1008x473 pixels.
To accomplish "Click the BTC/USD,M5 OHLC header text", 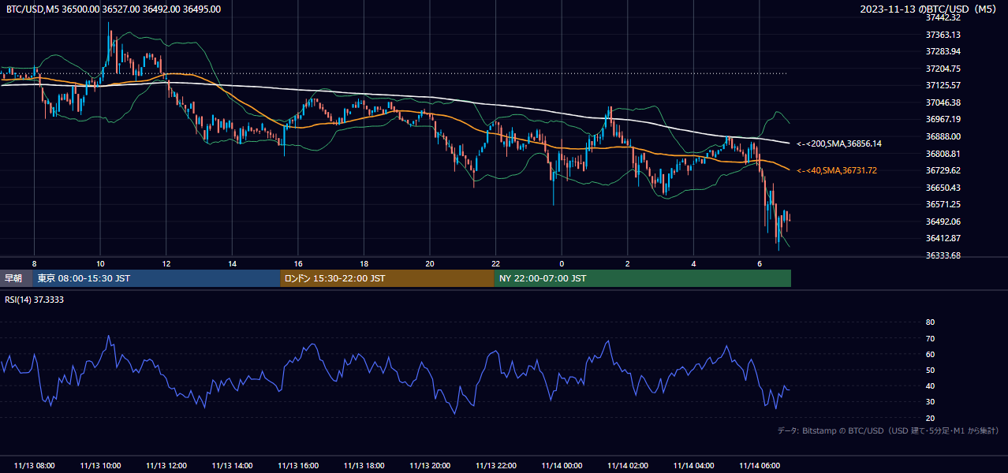I will tap(114, 9).
